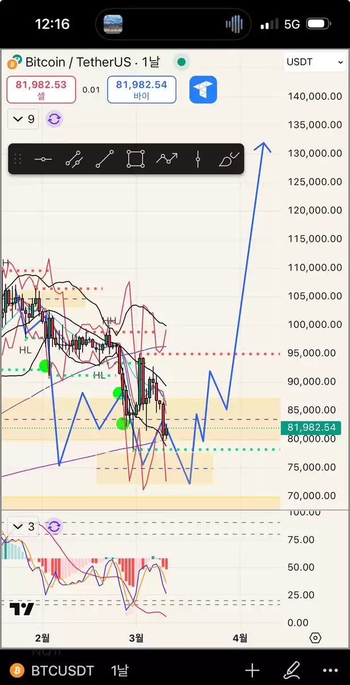Tap the blue broker trading panel icon
Screen dimensions: 350x685
pyautogui.click(x=204, y=90)
